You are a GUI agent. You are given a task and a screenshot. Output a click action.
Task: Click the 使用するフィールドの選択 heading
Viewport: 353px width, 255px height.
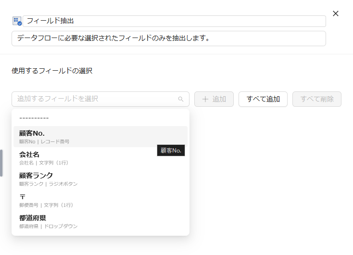point(52,71)
